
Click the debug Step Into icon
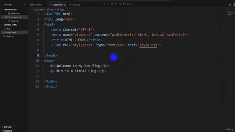[x=116, y=4]
